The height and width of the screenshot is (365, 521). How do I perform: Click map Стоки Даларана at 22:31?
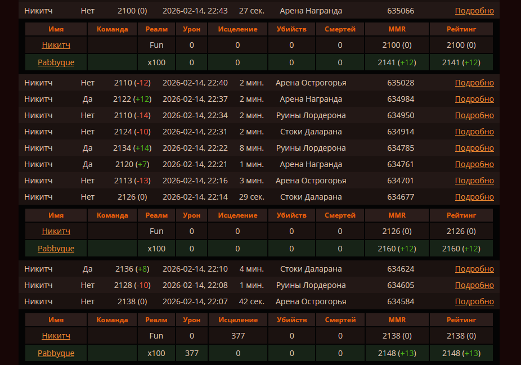point(311,132)
